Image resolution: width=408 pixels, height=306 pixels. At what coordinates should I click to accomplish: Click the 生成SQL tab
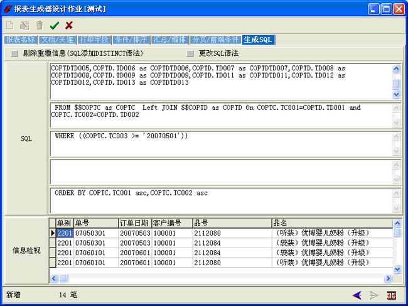(258, 40)
